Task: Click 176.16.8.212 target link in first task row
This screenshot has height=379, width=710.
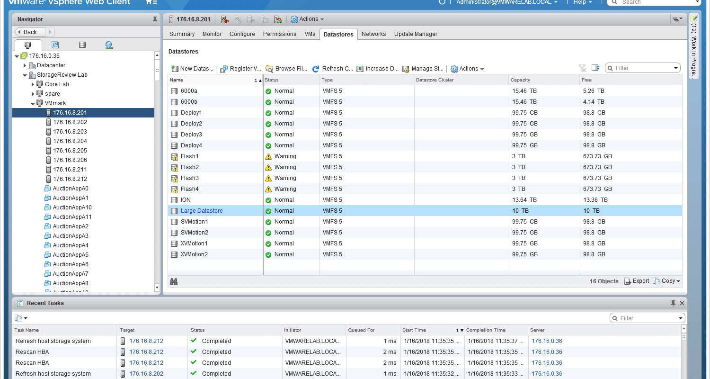Action: point(146,341)
